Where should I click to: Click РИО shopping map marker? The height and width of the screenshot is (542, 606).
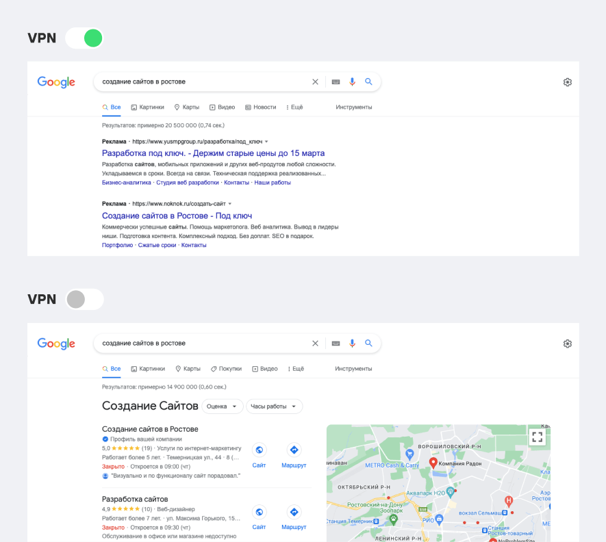point(439,519)
